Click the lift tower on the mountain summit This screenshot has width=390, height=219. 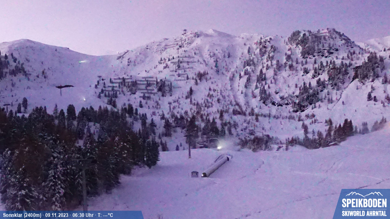[184, 32]
